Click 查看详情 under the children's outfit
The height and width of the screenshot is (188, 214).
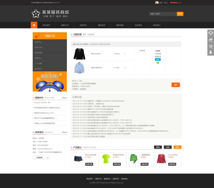[x=145, y=164]
